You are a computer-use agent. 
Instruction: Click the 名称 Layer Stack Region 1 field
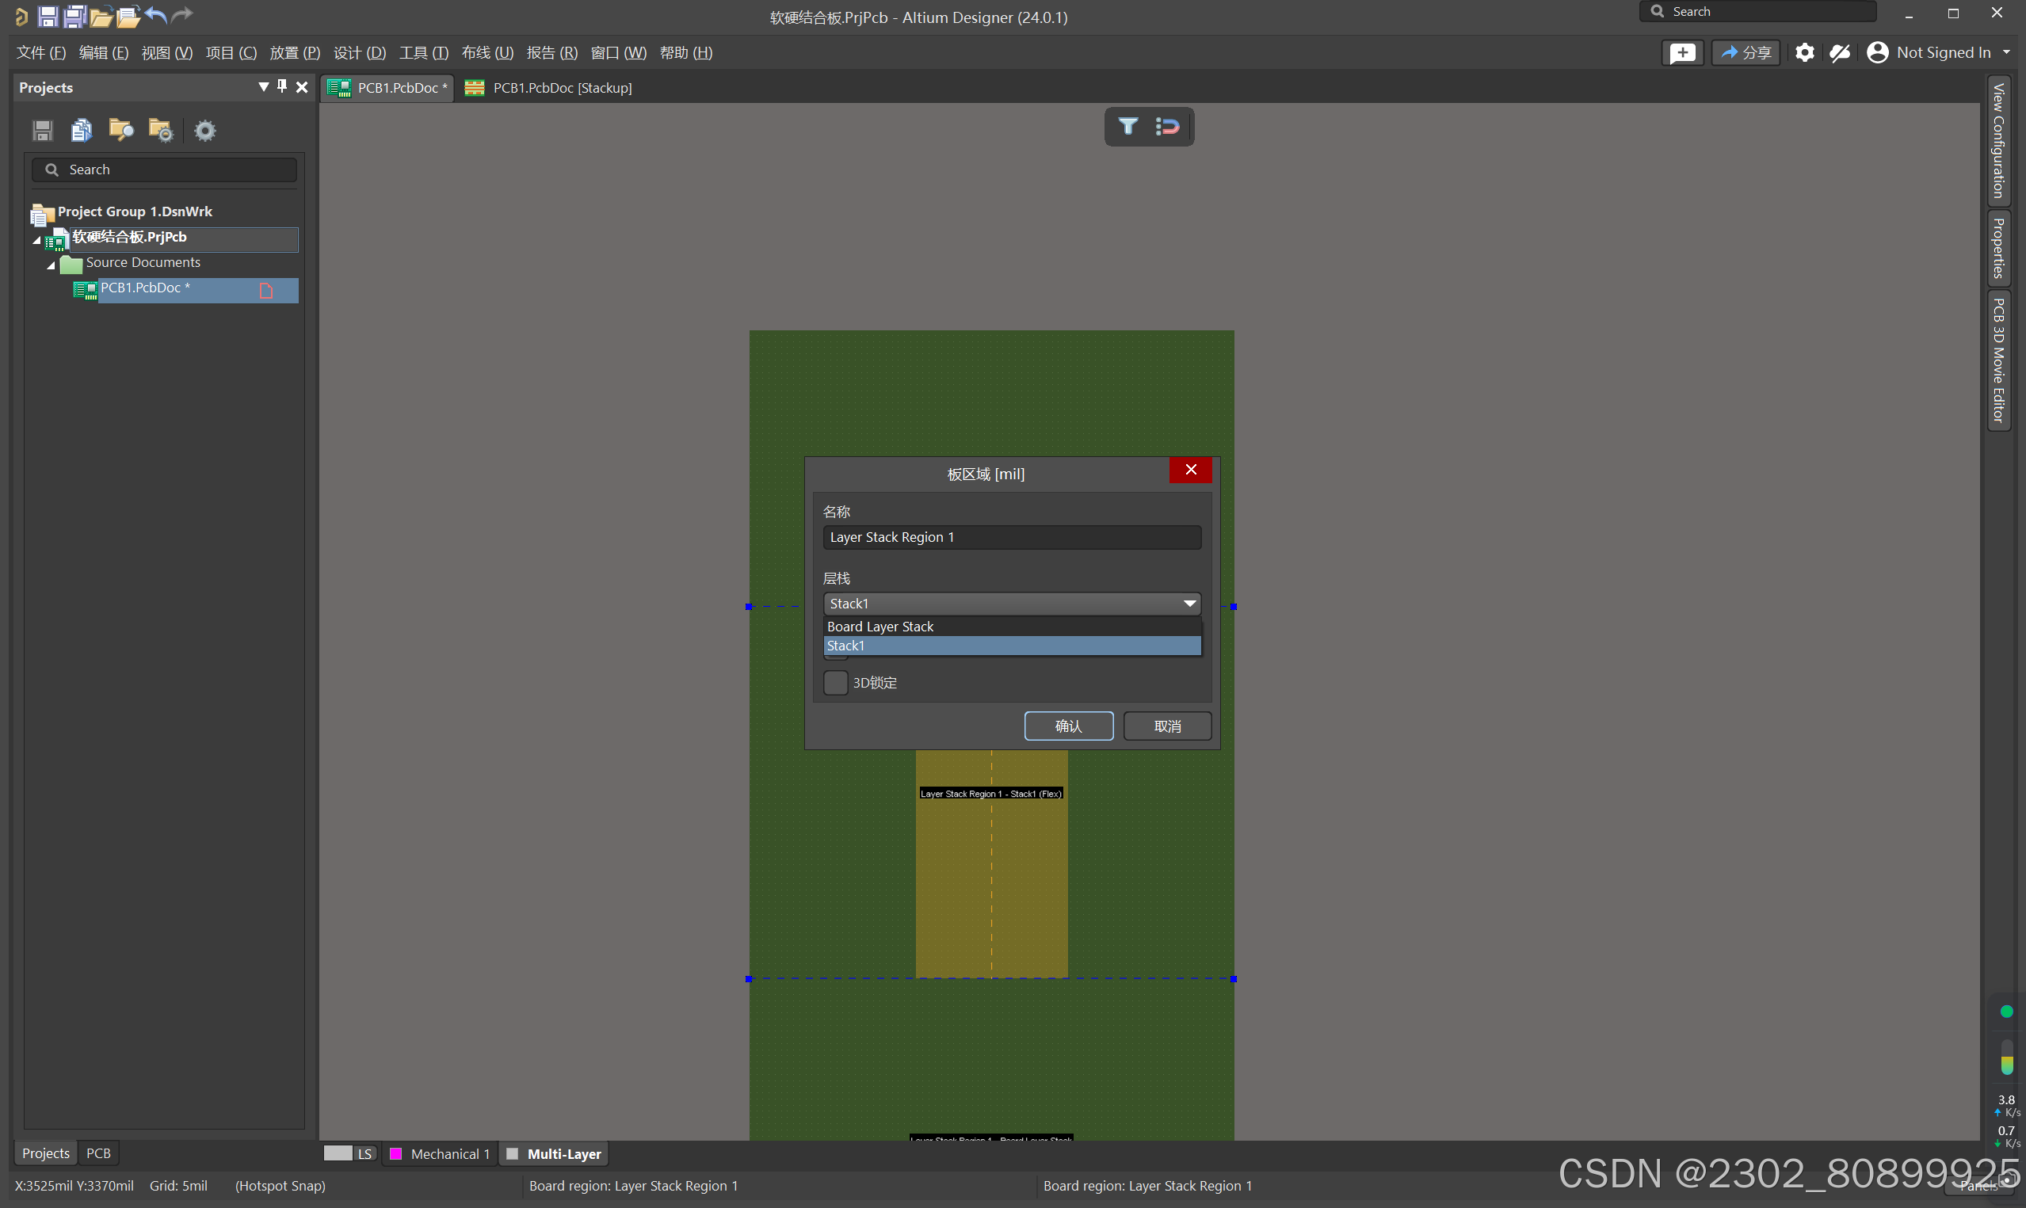(x=1011, y=537)
